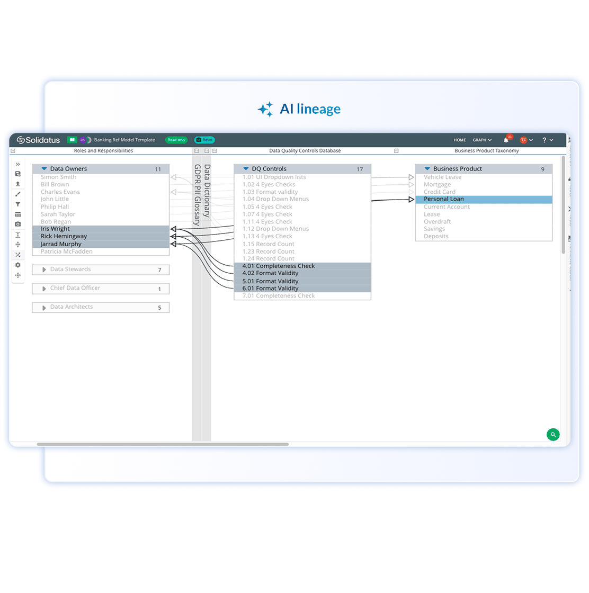The width and height of the screenshot is (589, 593).
Task: Select Personal Loan in Business Product
Action: click(444, 200)
